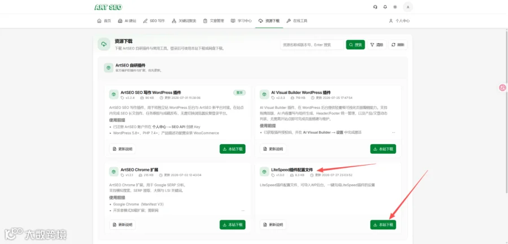This screenshot has height=244, width=508.
Task: Click the 资源下载 cloud header icon
Action: (104, 44)
